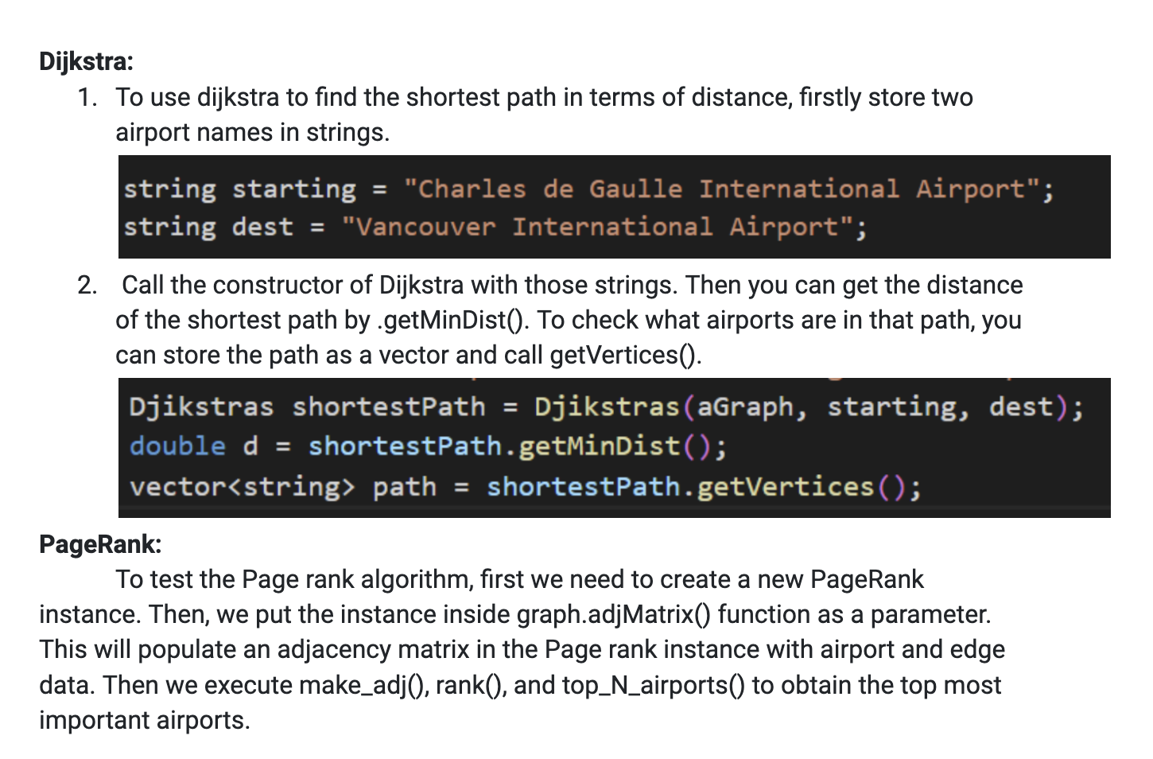Click the 'important airports.' final line

145,719
